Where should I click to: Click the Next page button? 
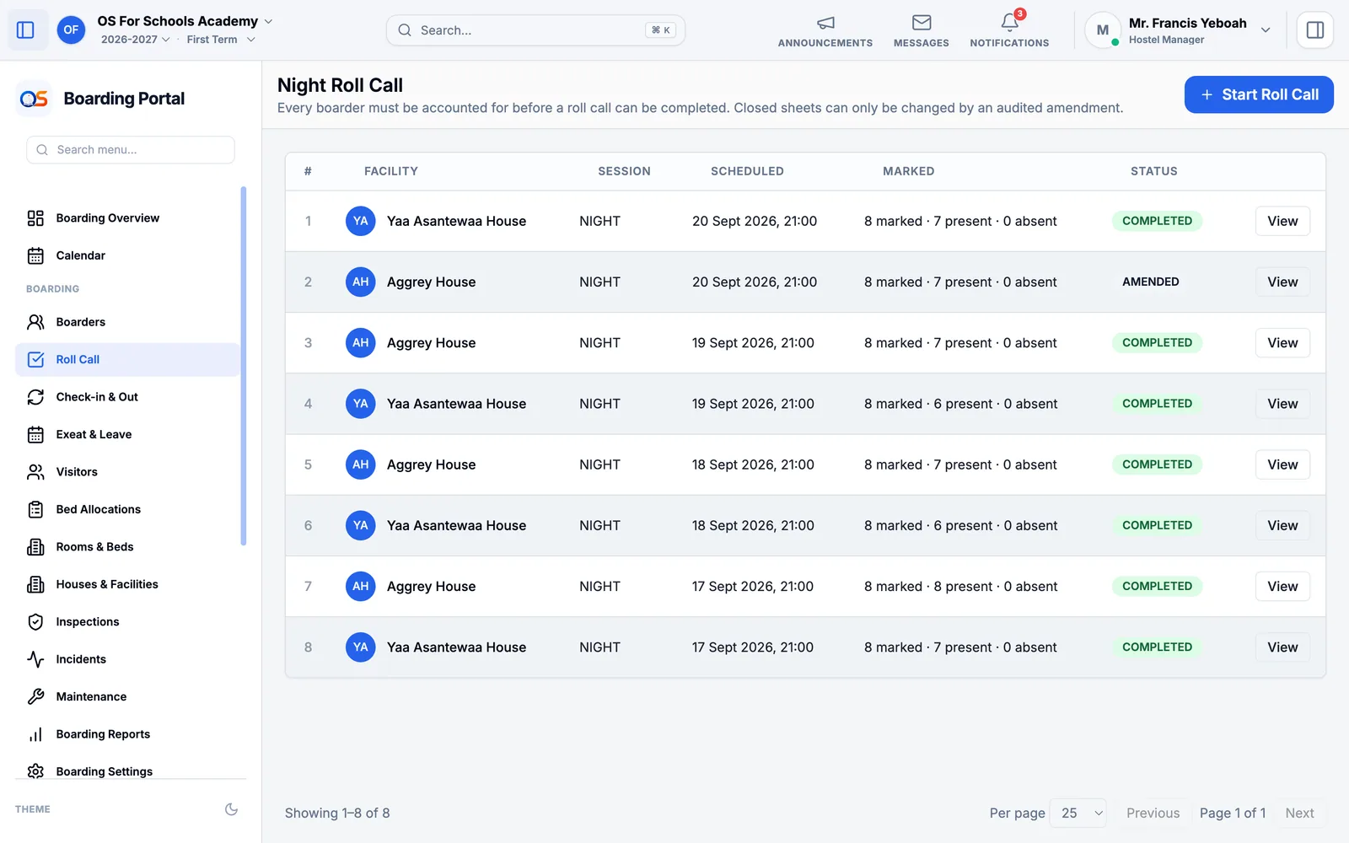1299,813
